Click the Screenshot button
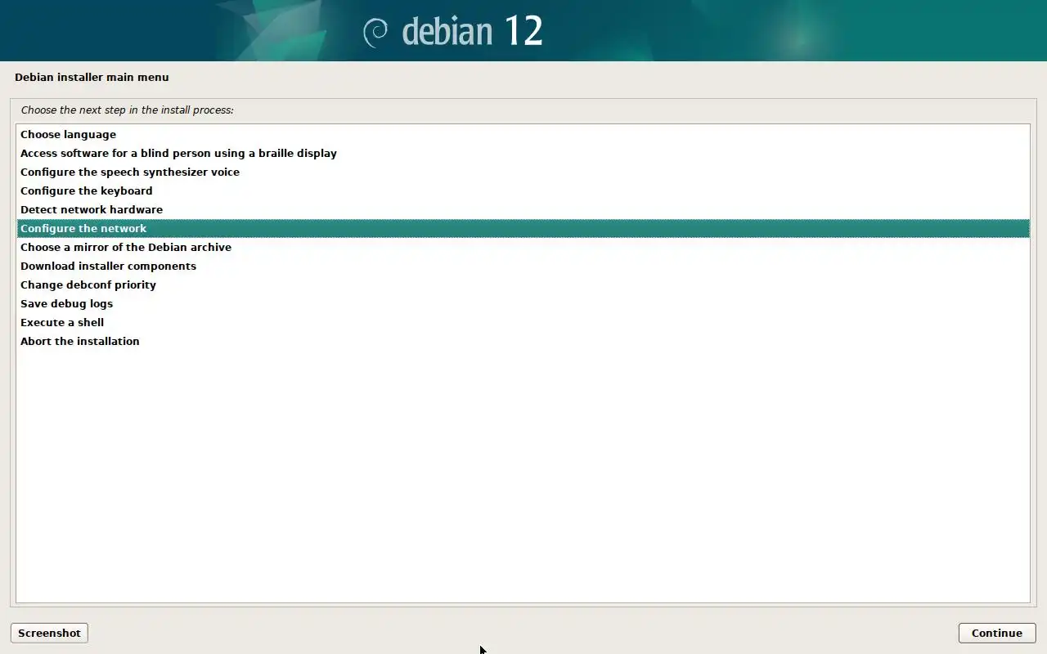Image resolution: width=1047 pixels, height=654 pixels. click(x=49, y=633)
